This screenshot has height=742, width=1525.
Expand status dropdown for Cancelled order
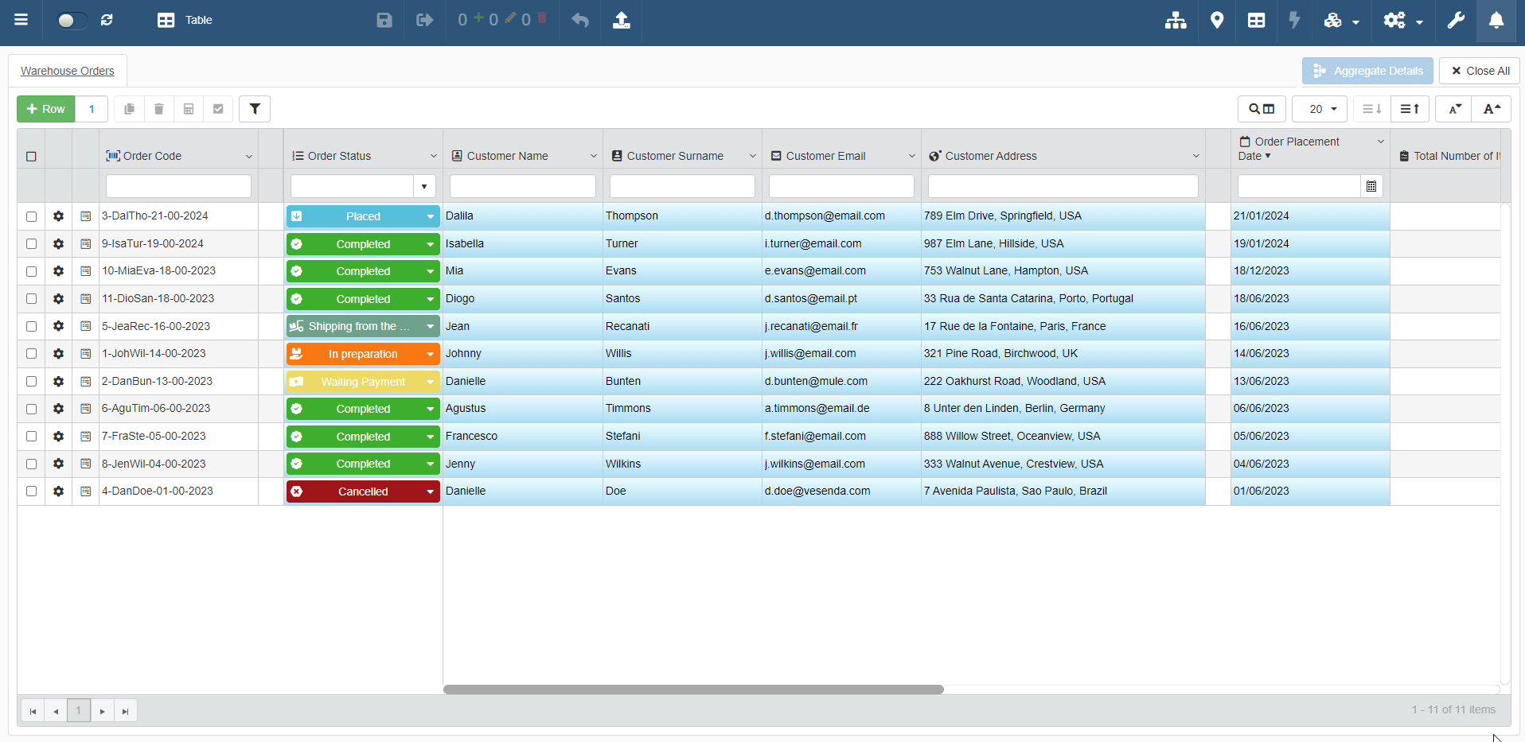[x=430, y=491]
